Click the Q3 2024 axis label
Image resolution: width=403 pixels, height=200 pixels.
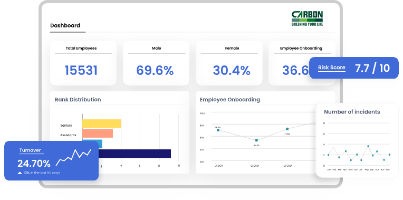[287, 166]
